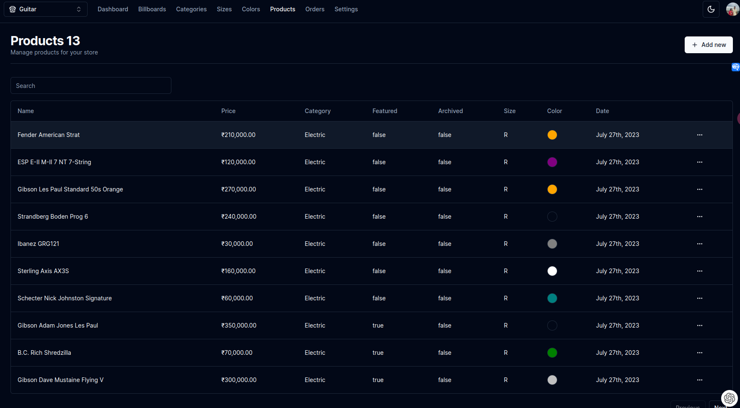
Task: Click the Category column header
Action: [318, 111]
